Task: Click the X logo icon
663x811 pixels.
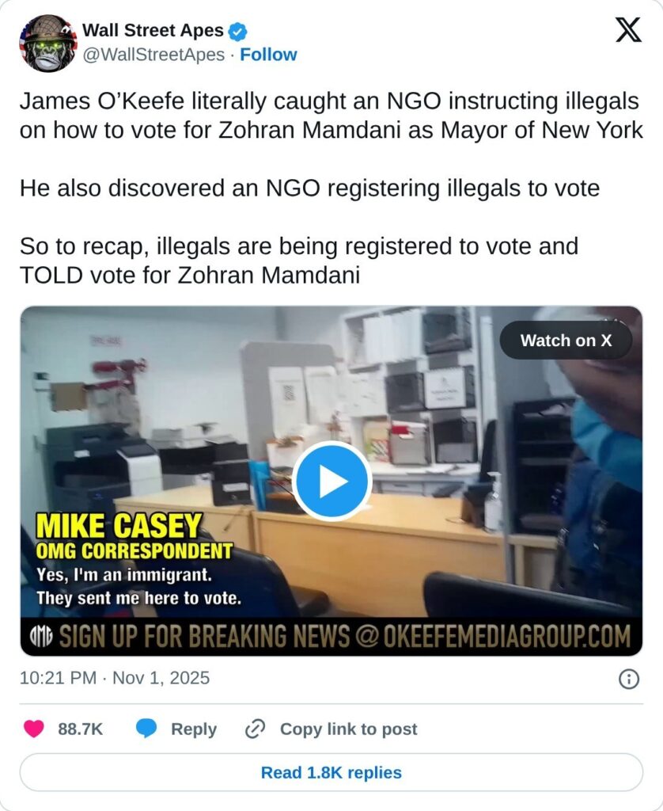Action: coord(628,30)
